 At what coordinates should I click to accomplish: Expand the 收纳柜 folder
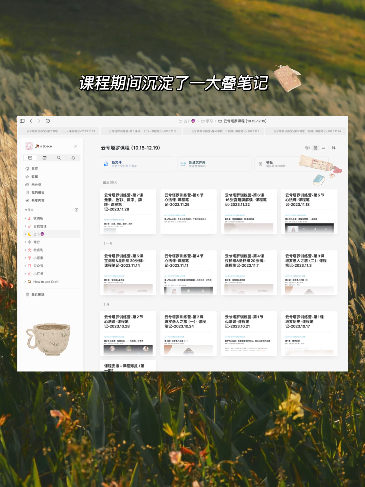[25, 218]
